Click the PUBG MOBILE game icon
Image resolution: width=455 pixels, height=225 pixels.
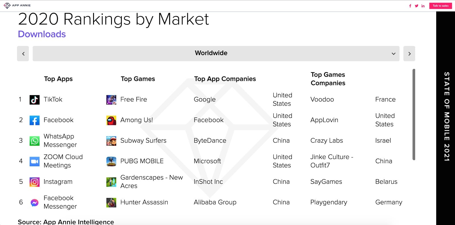[x=111, y=161]
